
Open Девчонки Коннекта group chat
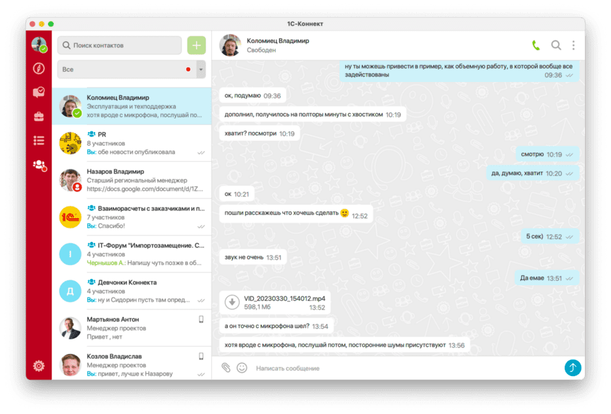point(132,291)
